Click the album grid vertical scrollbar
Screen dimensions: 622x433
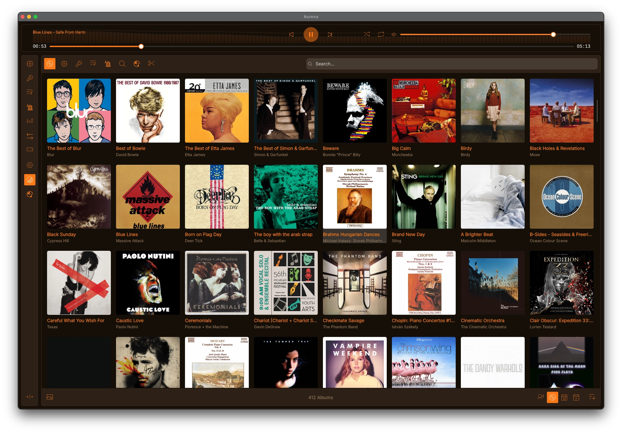597,111
